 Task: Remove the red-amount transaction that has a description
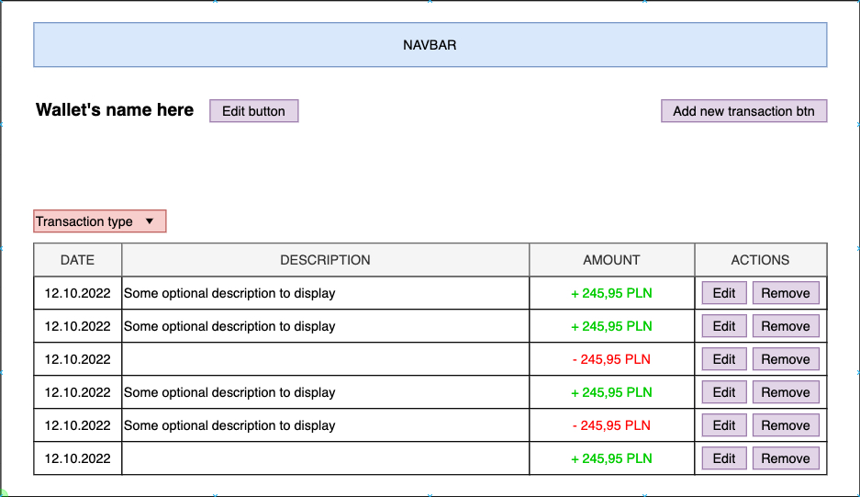[786, 425]
